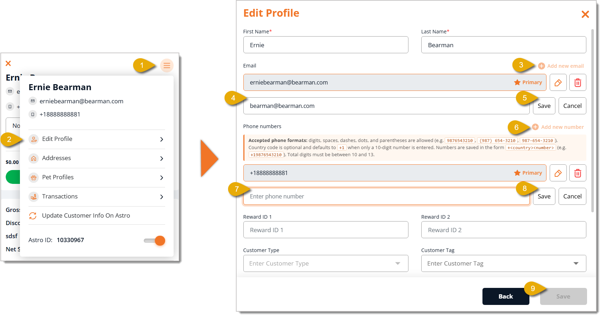Close the Edit Profile panel
This screenshot has width=602, height=317.
click(585, 14)
